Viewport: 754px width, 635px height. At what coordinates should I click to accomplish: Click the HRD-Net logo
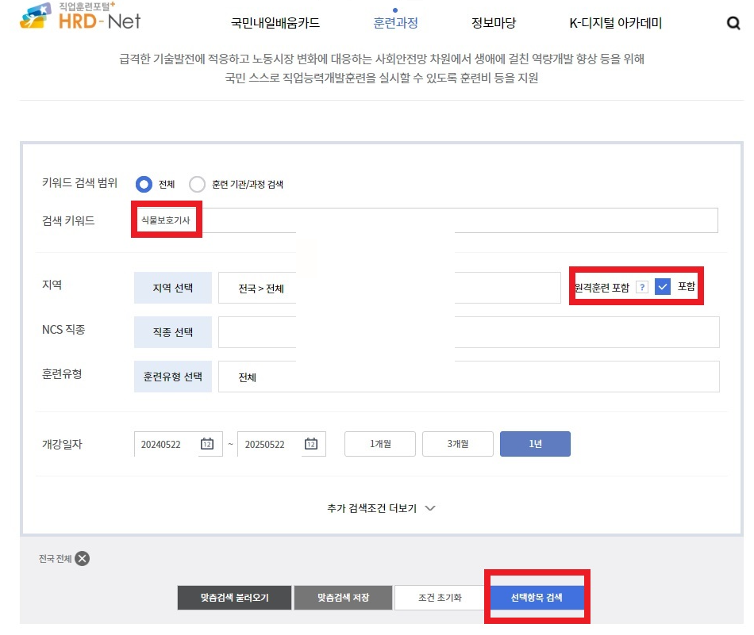75,20
